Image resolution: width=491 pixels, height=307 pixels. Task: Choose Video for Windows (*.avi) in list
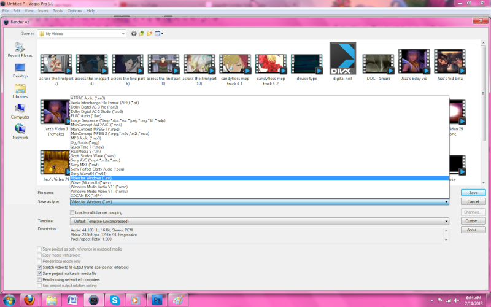(259, 178)
